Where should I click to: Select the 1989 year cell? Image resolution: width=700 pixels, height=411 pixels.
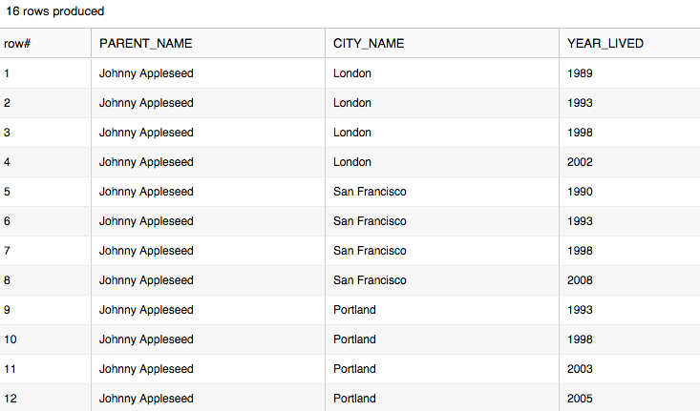(x=580, y=73)
